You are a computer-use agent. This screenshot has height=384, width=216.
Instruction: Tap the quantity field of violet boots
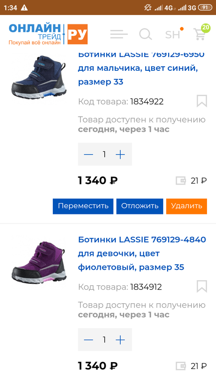[104, 340]
